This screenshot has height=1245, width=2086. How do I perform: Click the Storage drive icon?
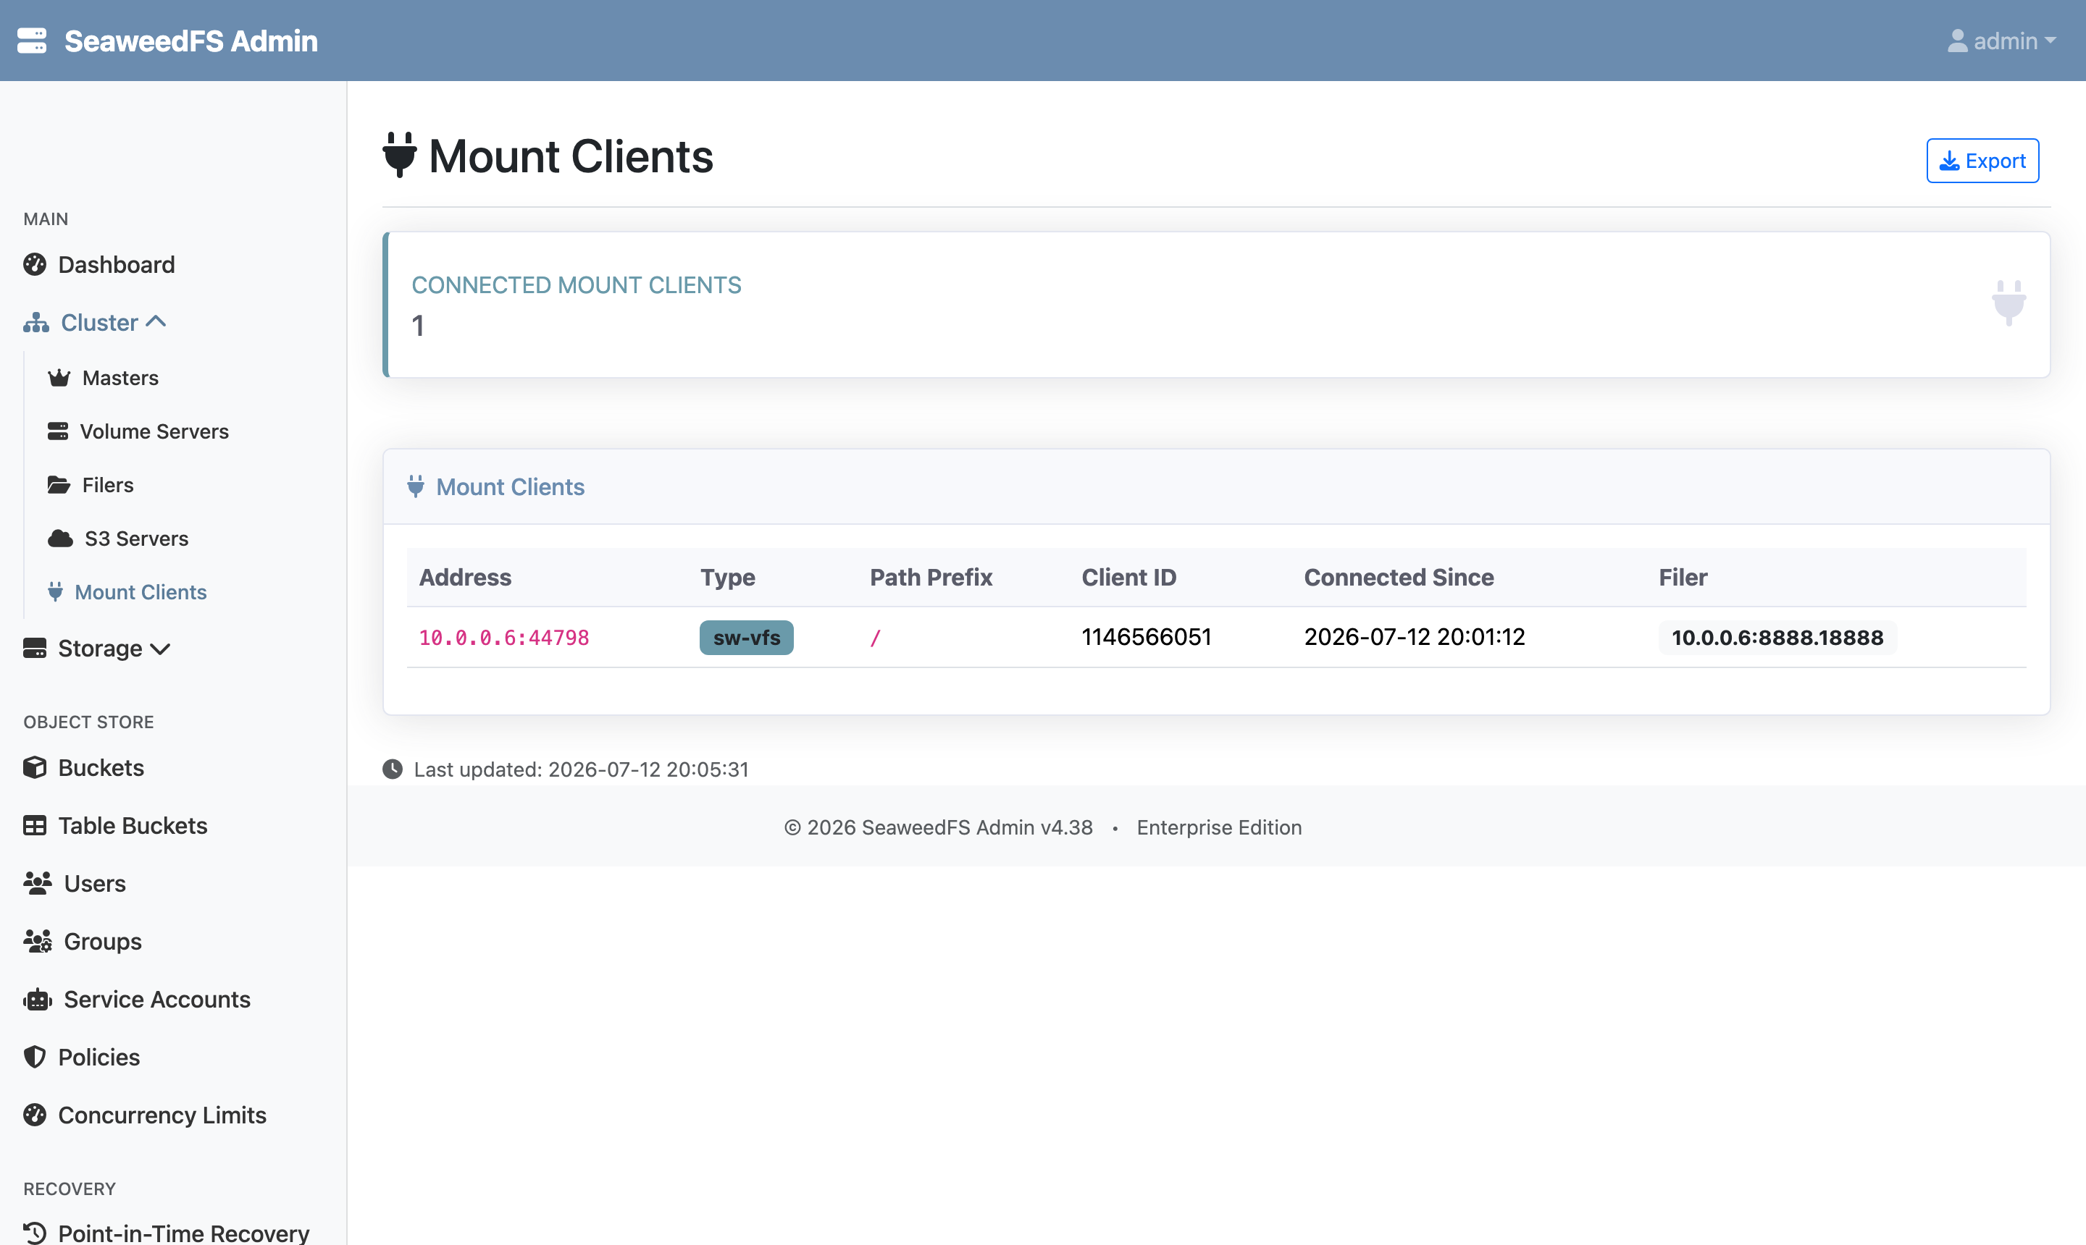pos(35,648)
